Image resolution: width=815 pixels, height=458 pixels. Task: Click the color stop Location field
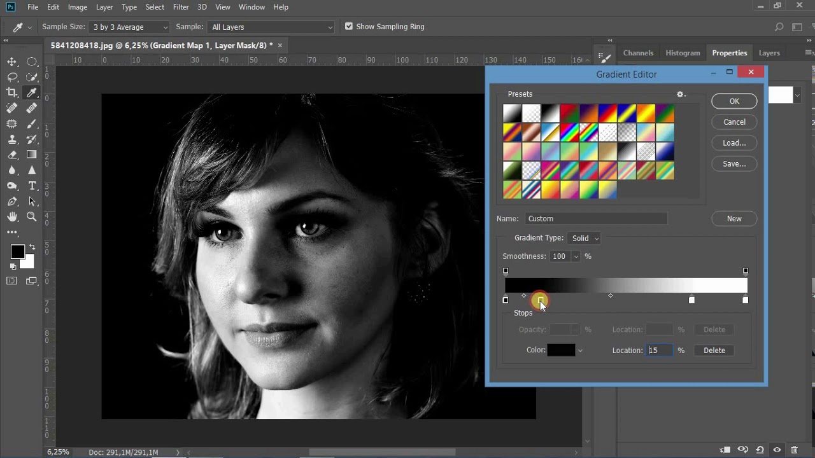pyautogui.click(x=660, y=350)
